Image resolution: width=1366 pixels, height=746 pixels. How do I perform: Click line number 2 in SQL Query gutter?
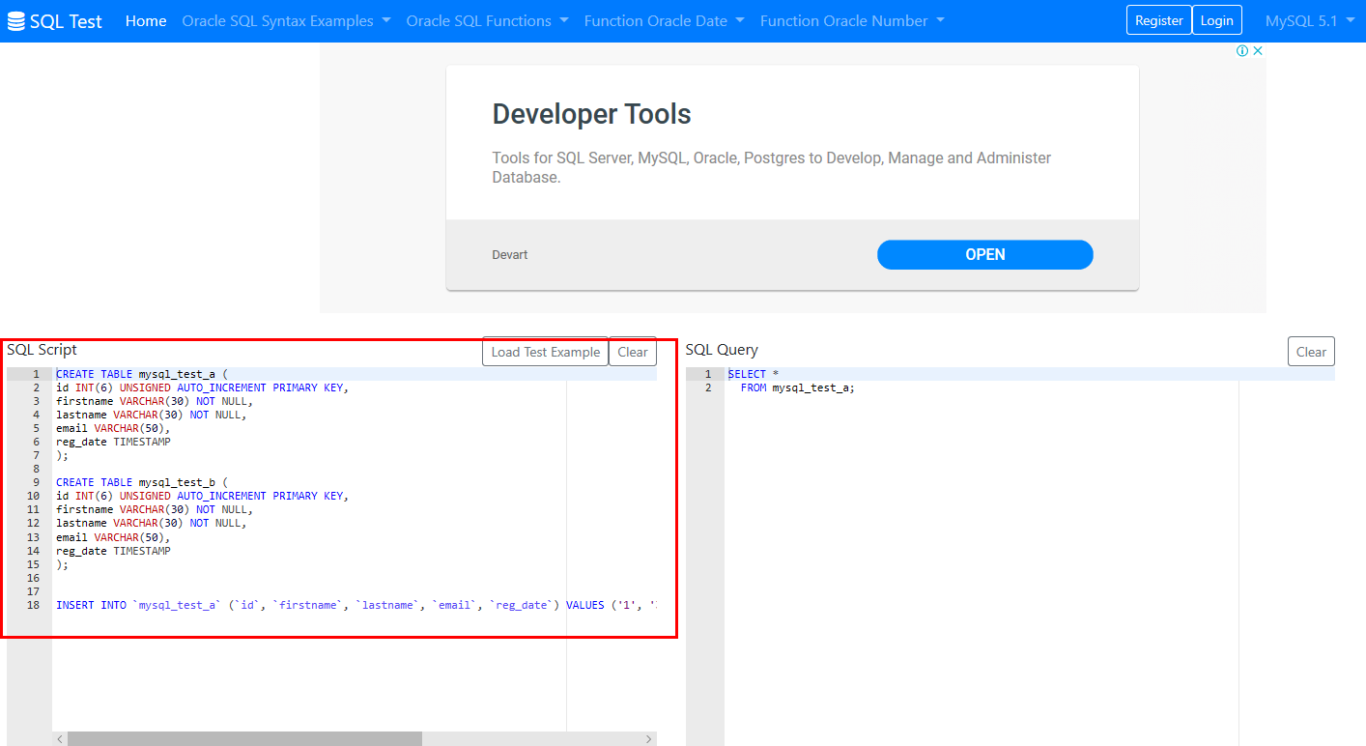[708, 387]
